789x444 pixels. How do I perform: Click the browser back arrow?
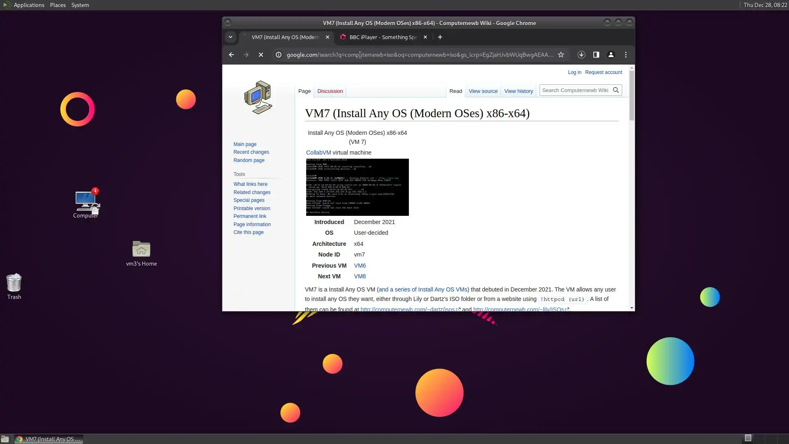pyautogui.click(x=231, y=55)
